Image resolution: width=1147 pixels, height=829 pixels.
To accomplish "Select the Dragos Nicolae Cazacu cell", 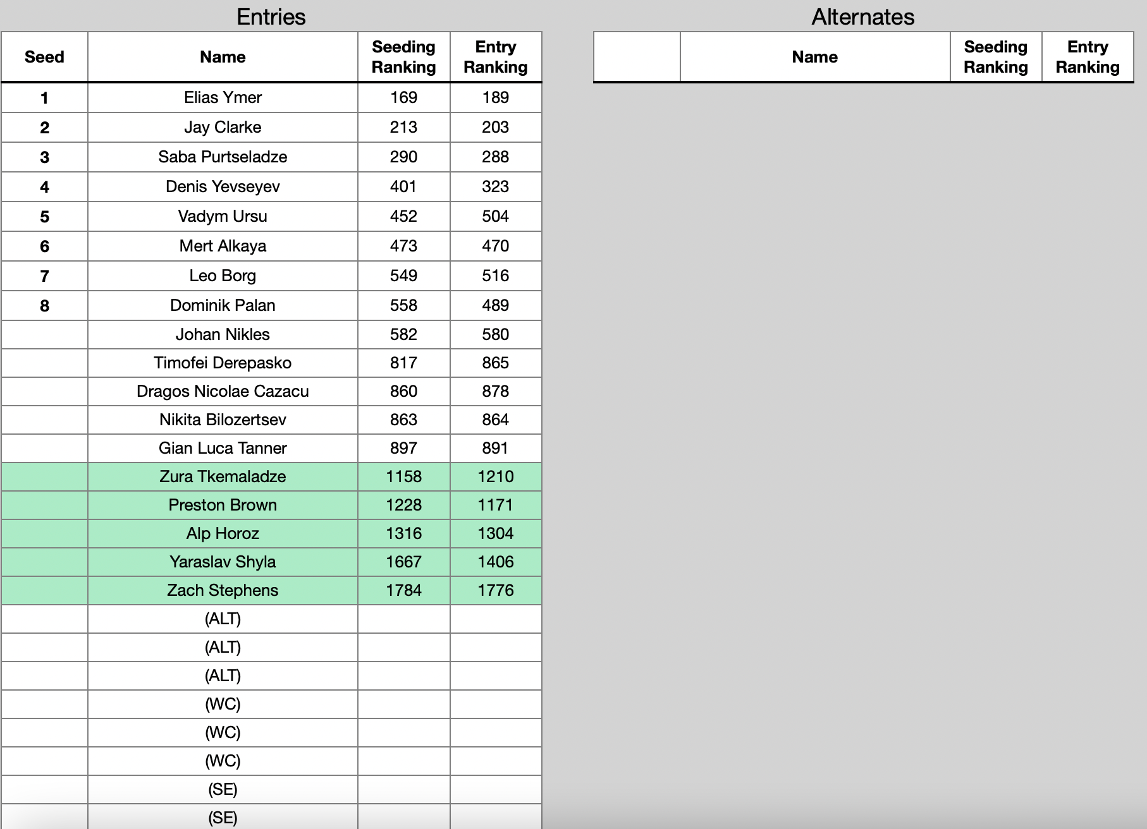I will point(223,392).
